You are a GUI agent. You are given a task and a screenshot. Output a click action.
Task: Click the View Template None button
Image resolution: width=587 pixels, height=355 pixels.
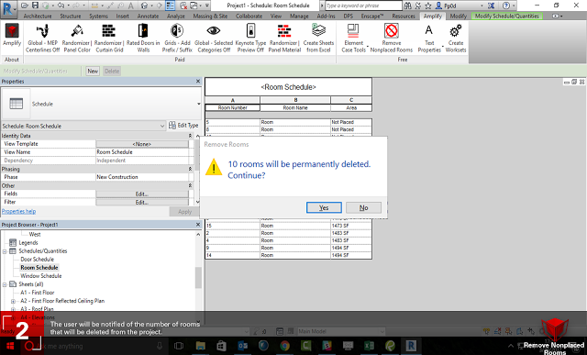point(142,144)
